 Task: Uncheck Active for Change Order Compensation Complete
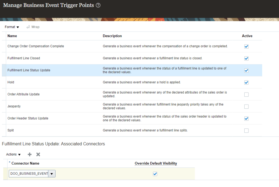click(247, 46)
